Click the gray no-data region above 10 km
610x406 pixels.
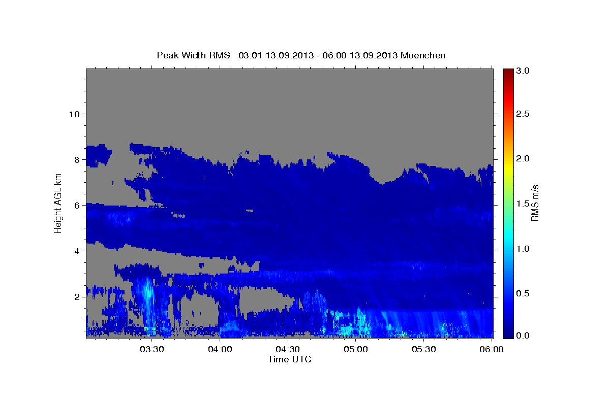pos(289,91)
